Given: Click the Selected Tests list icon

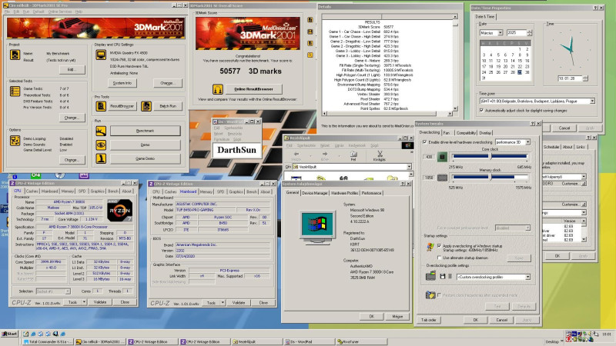Looking at the screenshot, I should click(x=15, y=91).
